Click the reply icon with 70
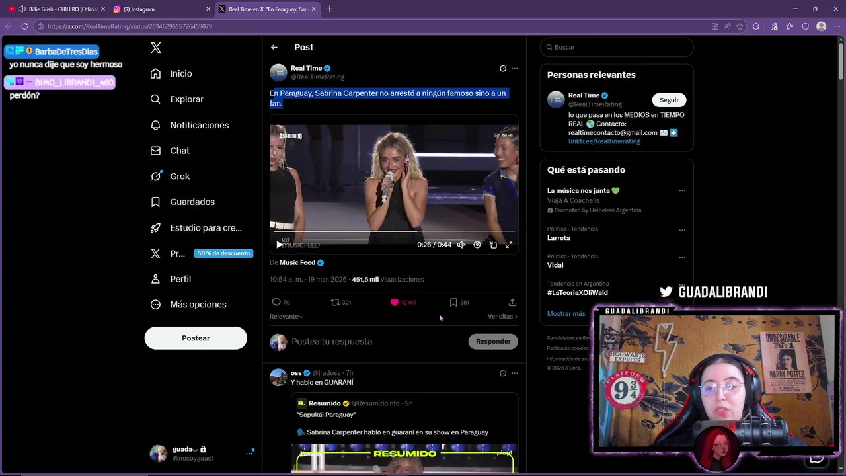The height and width of the screenshot is (476, 846). tap(281, 302)
